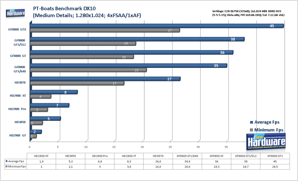This screenshot has height=181, width=298.
Task: Select the chart title 'PT-Boats Benchmark DX10'
Action: click(65, 8)
